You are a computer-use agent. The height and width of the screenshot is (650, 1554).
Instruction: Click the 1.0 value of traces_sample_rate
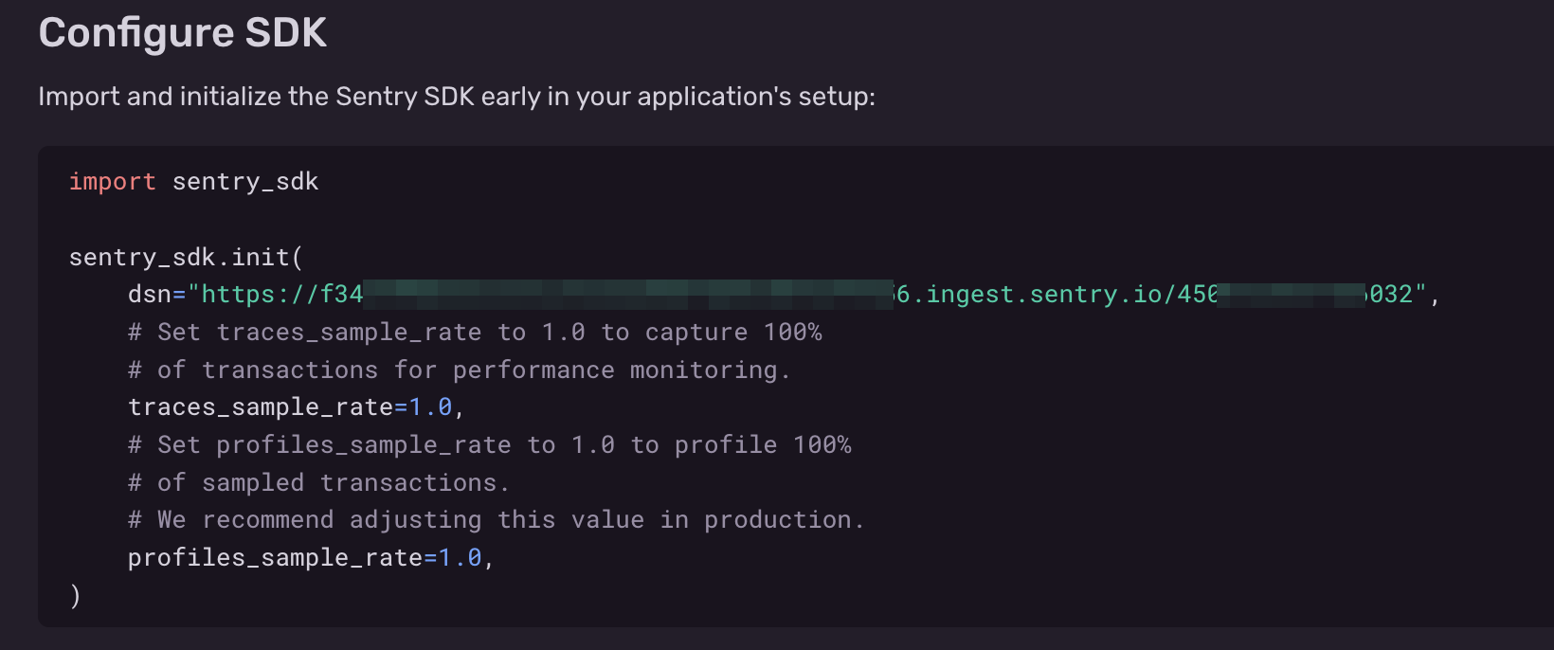coord(430,407)
